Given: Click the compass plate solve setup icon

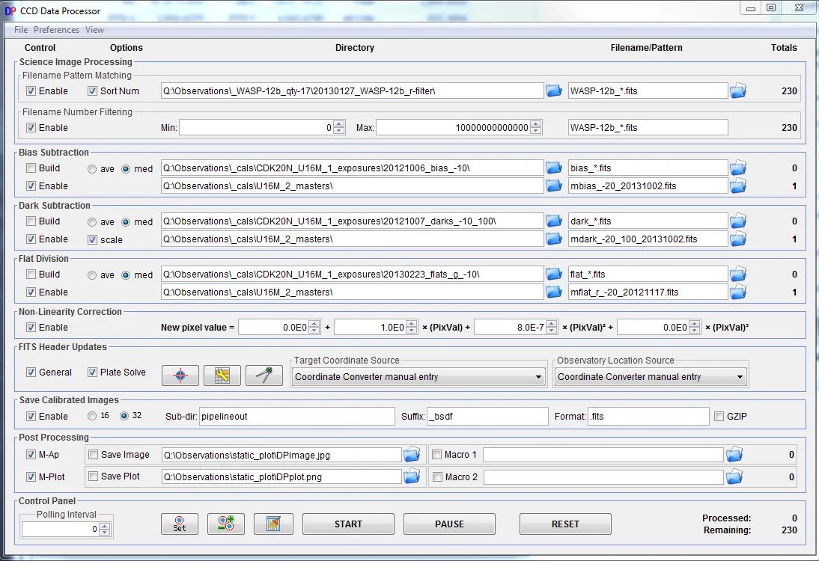Looking at the screenshot, I should (x=264, y=375).
